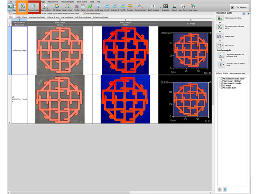The image size is (258, 194).
Task: Expand the Batch Analysis toolbar dropdown arrow
Action: pyautogui.click(x=160, y=7)
